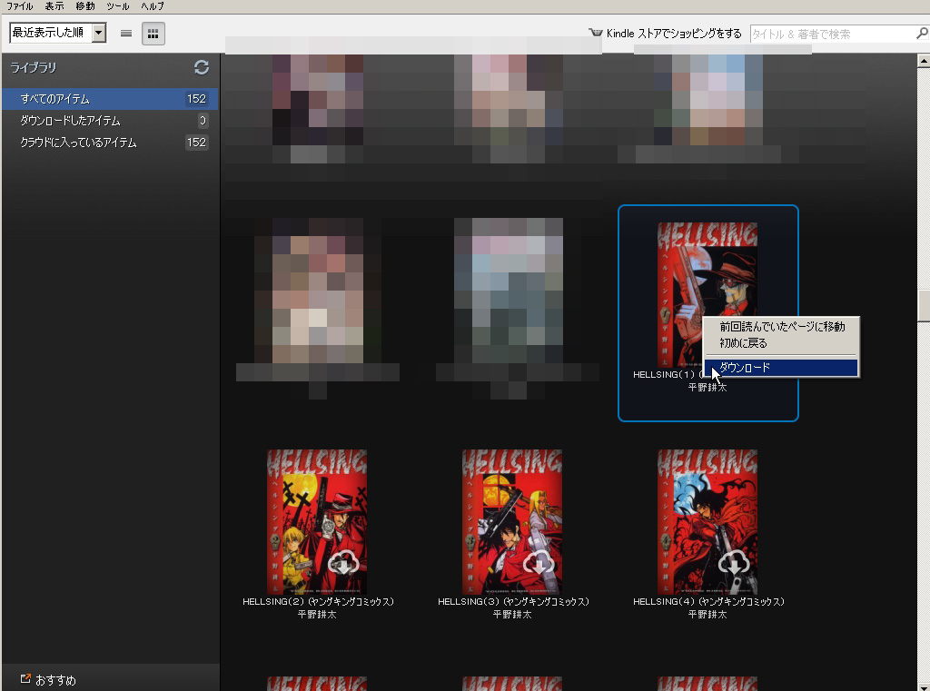The height and width of the screenshot is (691, 930).
Task: Click the 平野耕太 author under HELLSING(4)
Action: coord(707,615)
